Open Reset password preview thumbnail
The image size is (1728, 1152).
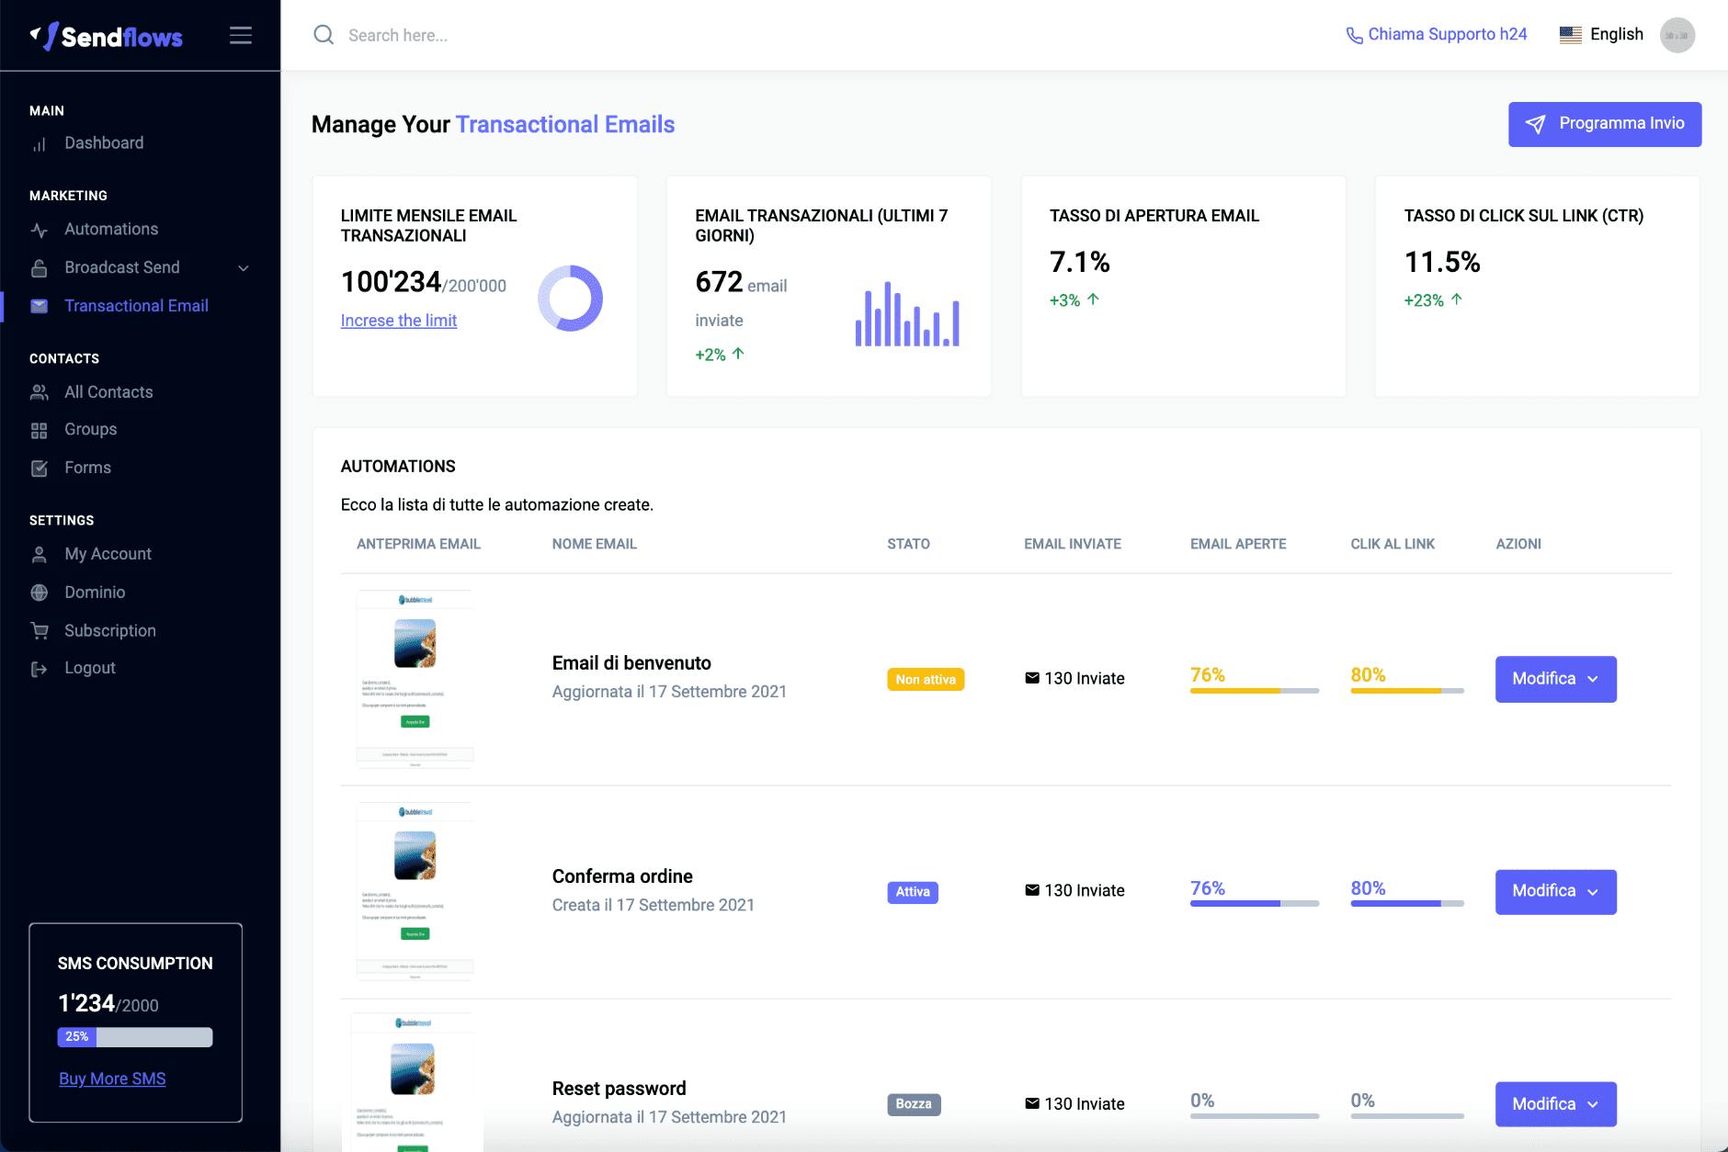[412, 1082]
